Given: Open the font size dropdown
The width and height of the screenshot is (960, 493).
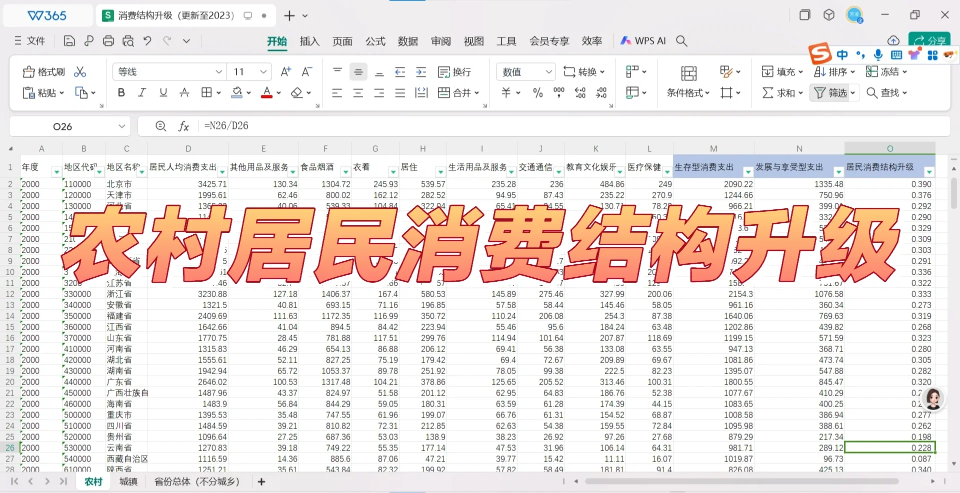Looking at the screenshot, I should pos(263,72).
